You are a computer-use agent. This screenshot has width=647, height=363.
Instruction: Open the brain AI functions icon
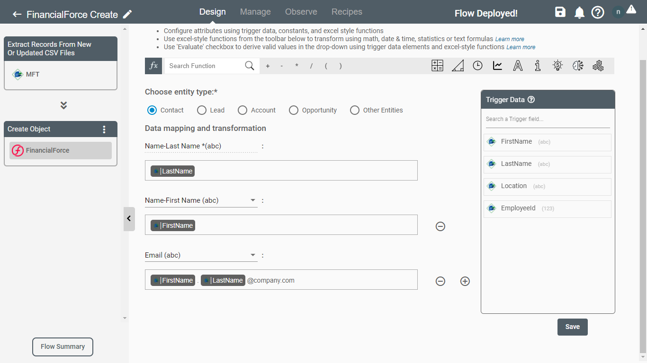click(x=578, y=66)
